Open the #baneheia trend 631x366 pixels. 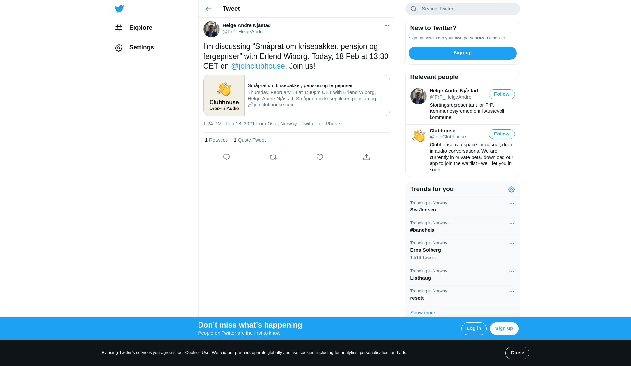pos(462,227)
